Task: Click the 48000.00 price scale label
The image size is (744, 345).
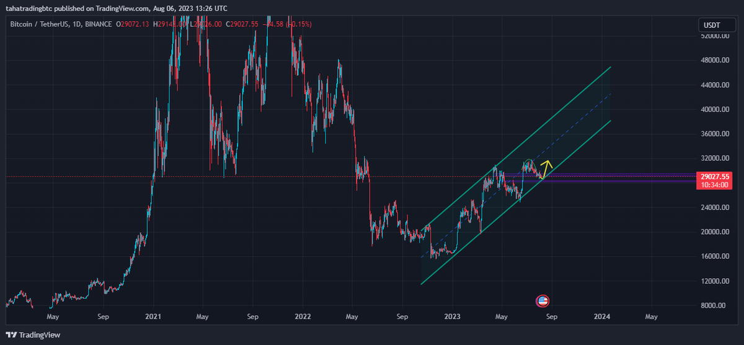Action: [713, 60]
